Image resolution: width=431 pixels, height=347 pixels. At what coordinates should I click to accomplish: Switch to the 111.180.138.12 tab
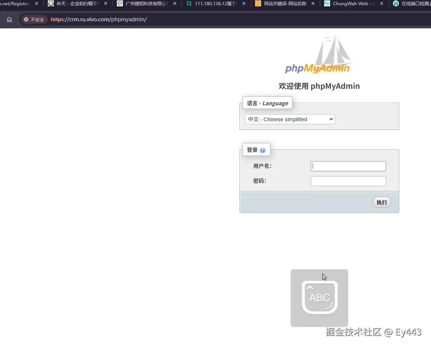(x=216, y=4)
